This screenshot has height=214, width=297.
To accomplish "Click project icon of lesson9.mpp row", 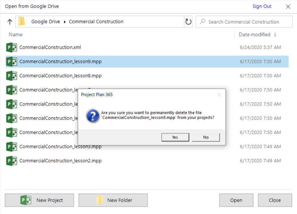I will coord(12,61).
